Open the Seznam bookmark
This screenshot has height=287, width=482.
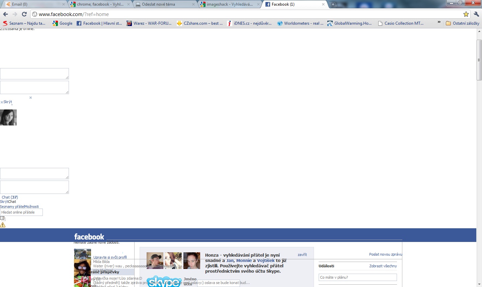(24, 23)
